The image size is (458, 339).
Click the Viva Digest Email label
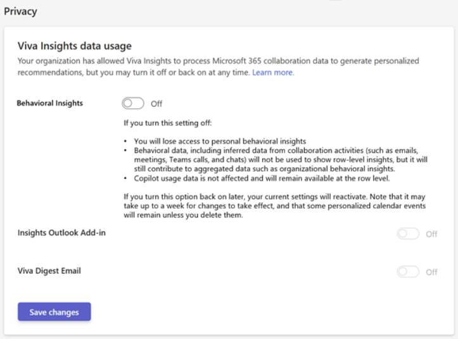click(49, 271)
